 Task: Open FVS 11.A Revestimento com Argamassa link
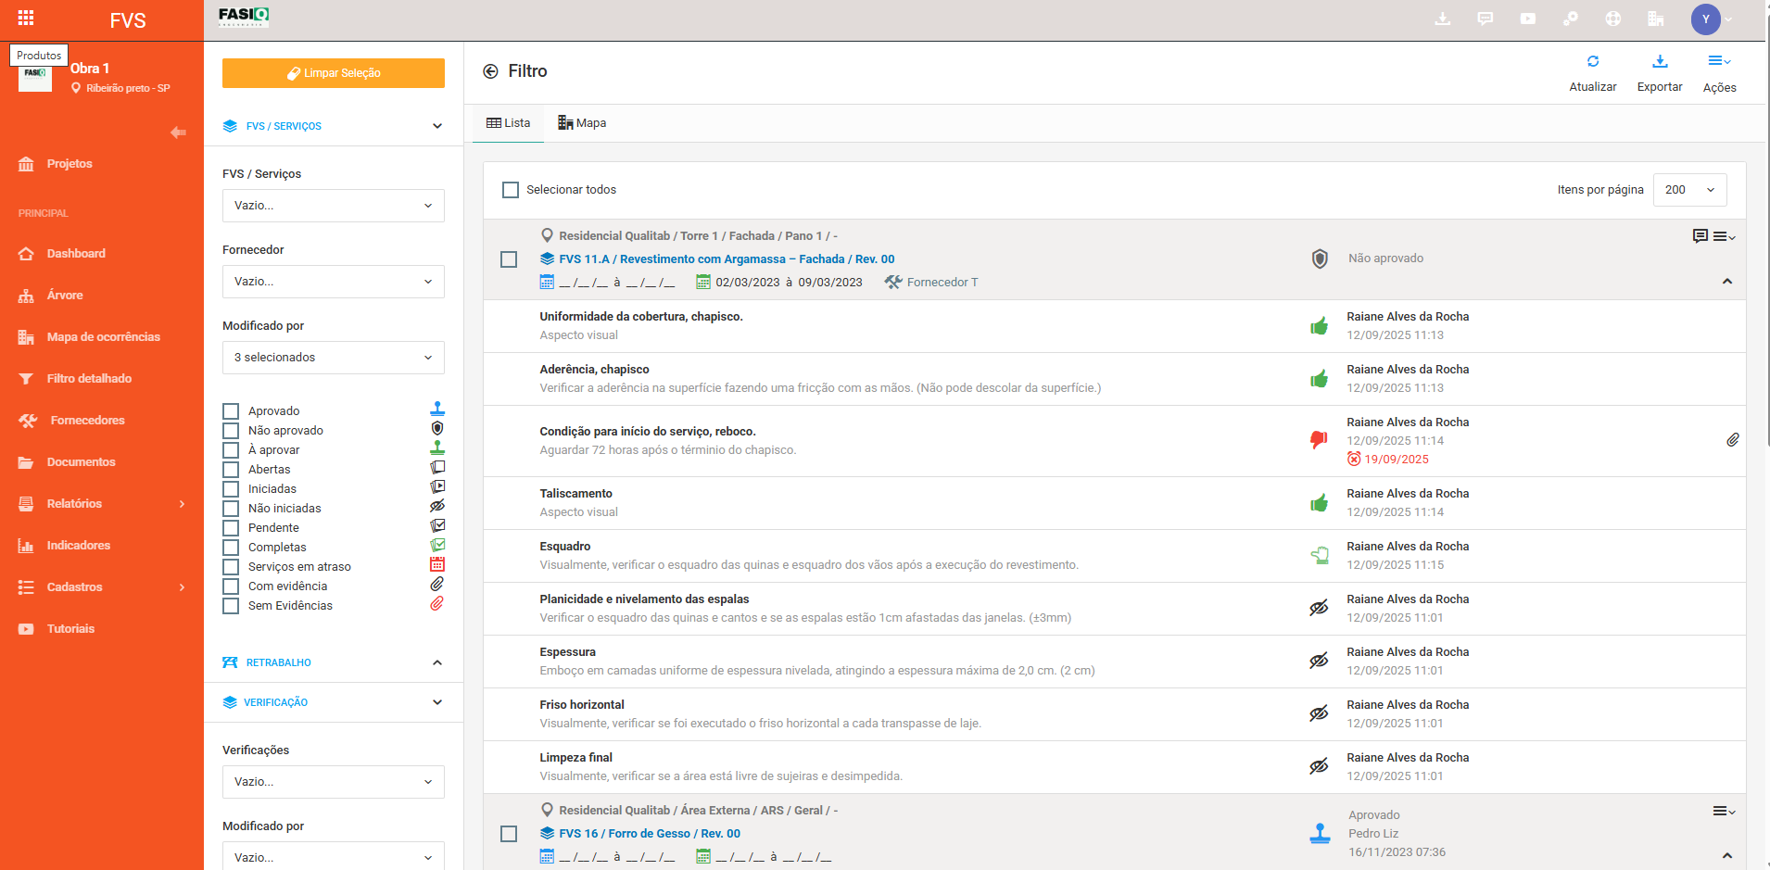(x=727, y=259)
